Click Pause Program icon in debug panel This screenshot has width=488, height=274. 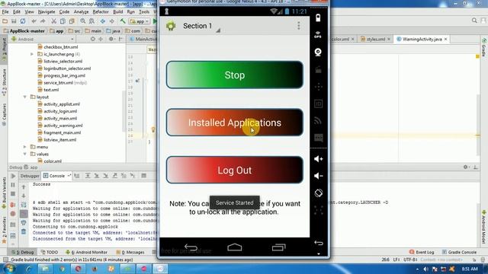click(x=13, y=185)
